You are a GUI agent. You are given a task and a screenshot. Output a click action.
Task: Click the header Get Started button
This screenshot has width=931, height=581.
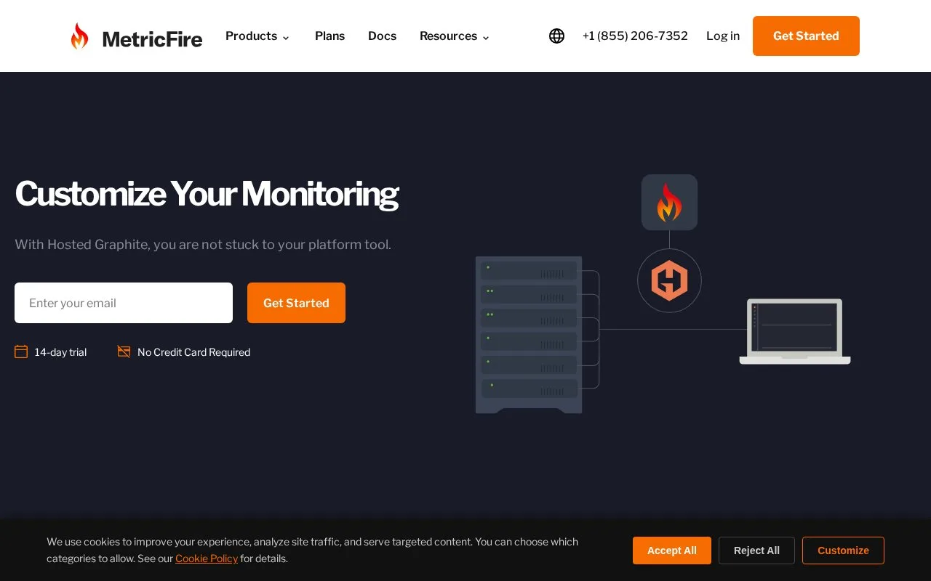806,36
